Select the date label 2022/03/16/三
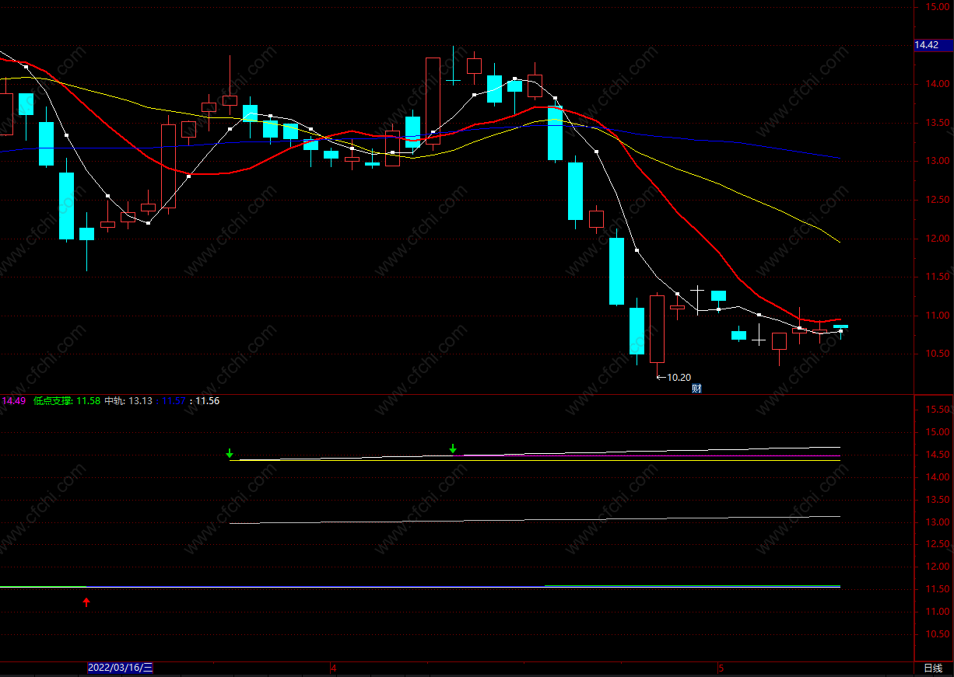Viewport: 954px width, 677px height. 121,668
